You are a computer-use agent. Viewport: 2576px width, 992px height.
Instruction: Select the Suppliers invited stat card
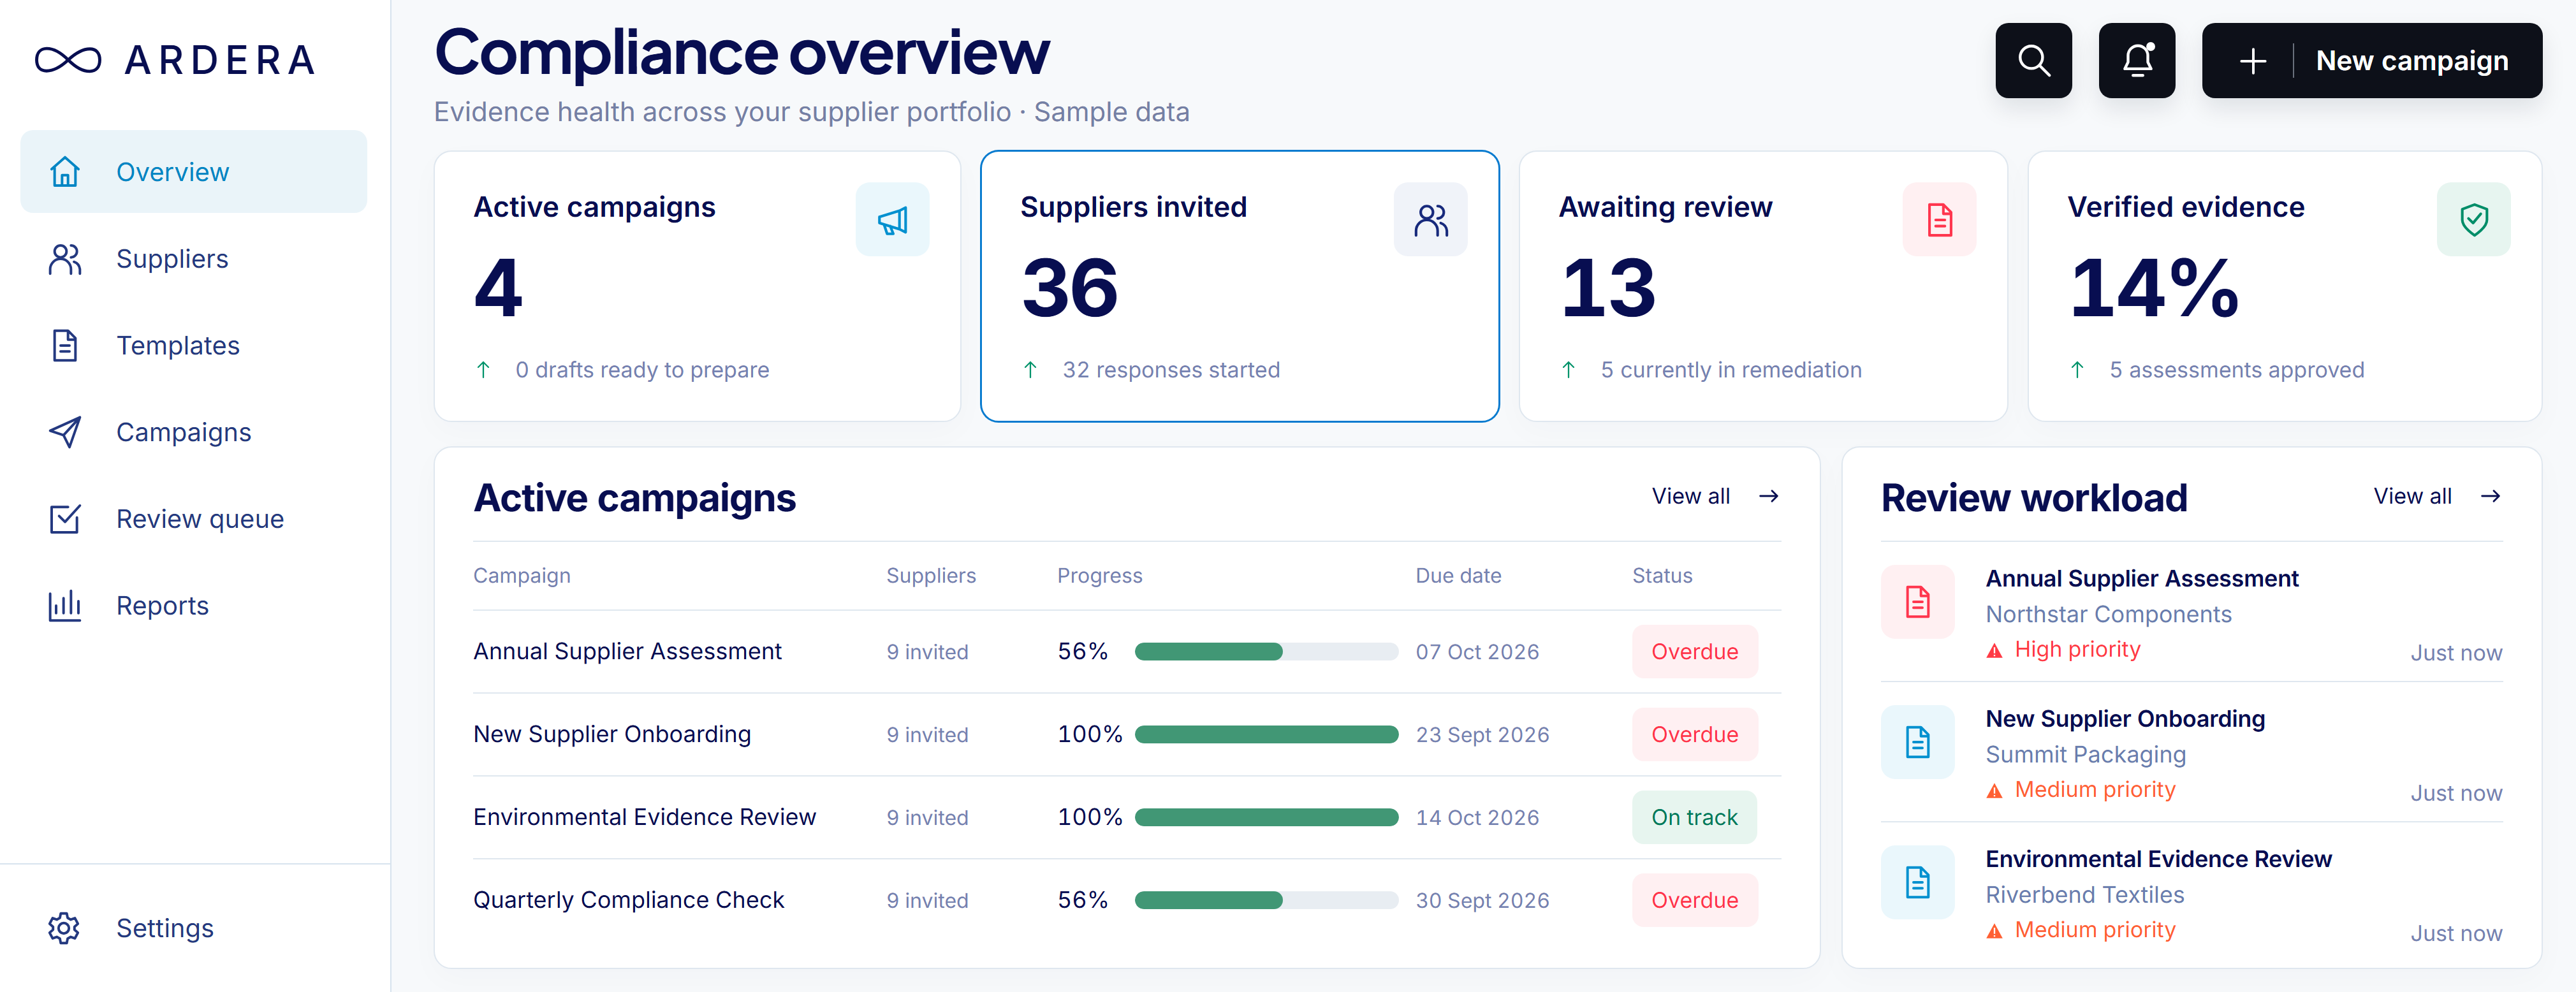coord(1239,286)
